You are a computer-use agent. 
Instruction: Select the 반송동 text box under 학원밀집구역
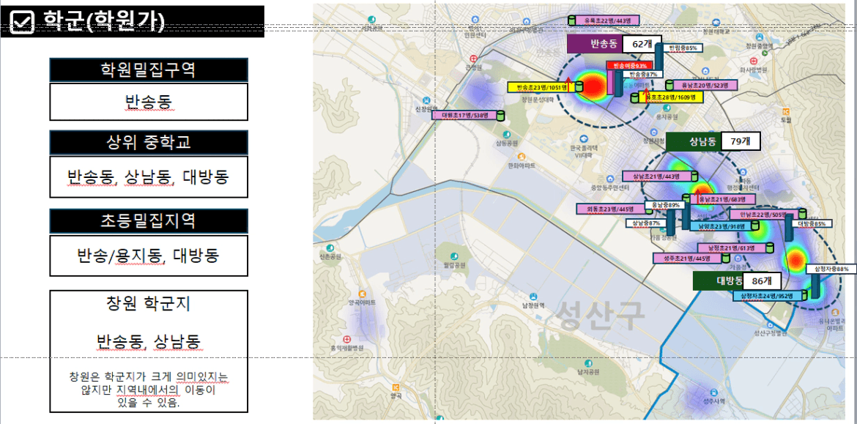coord(149,102)
